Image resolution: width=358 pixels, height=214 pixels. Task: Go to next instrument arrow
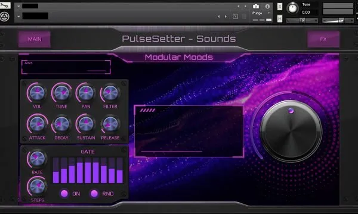(245, 7)
